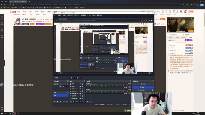Delete the selected source in OBS

pos(74,102)
